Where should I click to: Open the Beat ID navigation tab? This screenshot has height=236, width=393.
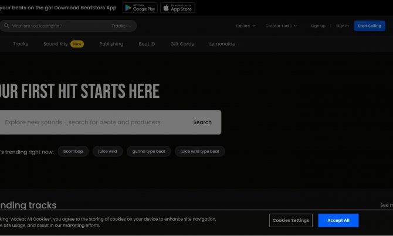point(147,44)
